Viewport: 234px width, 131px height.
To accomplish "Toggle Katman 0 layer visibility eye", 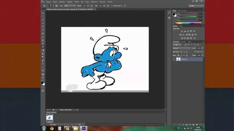I will [x=174, y=59].
